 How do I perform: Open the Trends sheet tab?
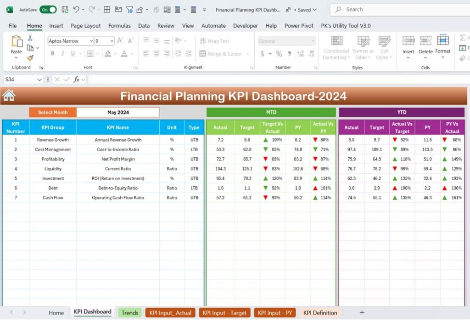pyautogui.click(x=130, y=313)
